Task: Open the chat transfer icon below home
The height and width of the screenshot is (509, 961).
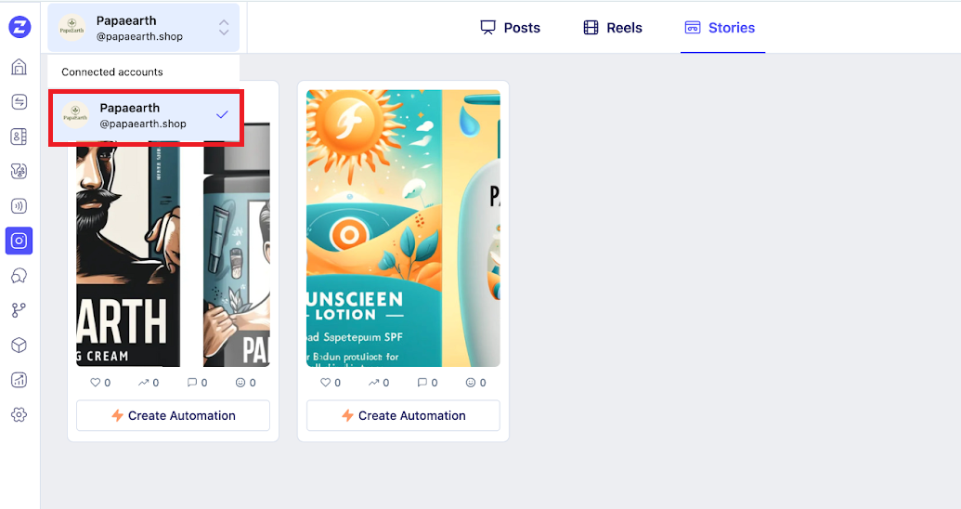Action: click(19, 102)
